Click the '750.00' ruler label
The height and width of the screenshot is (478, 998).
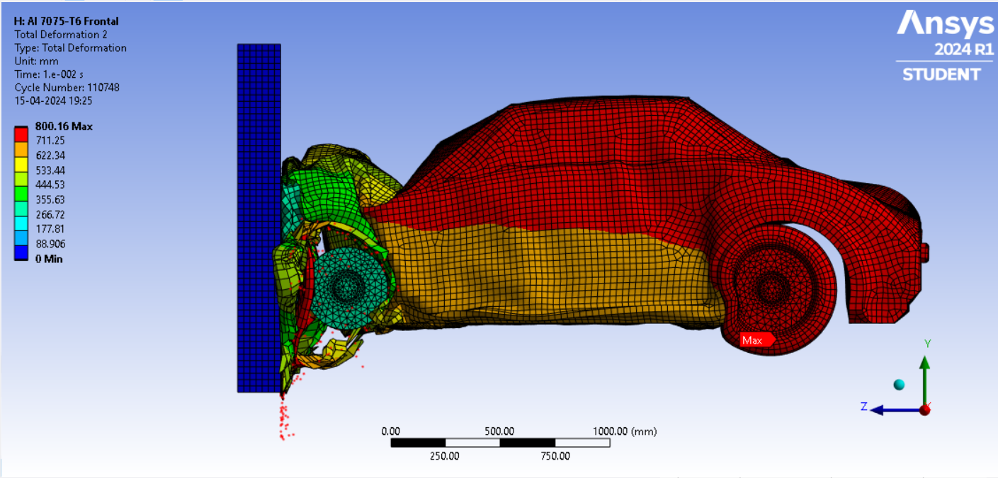[555, 456]
